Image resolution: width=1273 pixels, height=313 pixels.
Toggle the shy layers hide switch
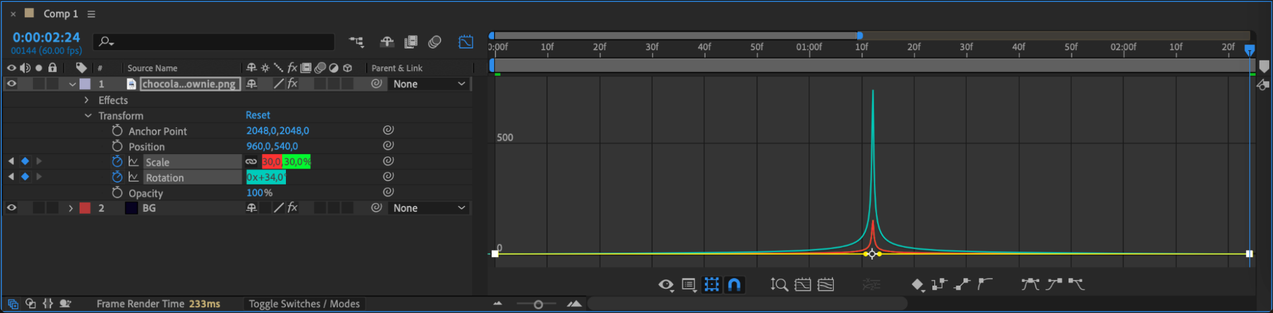387,42
